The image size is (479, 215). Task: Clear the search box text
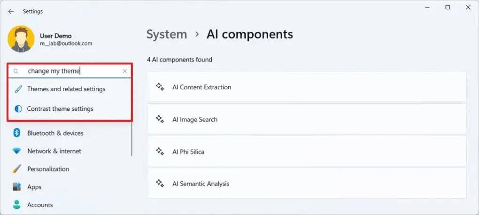point(124,71)
